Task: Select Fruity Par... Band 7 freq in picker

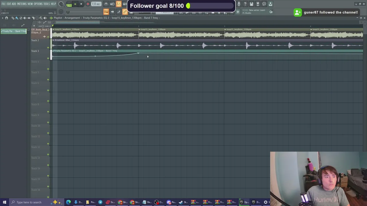Action: [13, 31]
